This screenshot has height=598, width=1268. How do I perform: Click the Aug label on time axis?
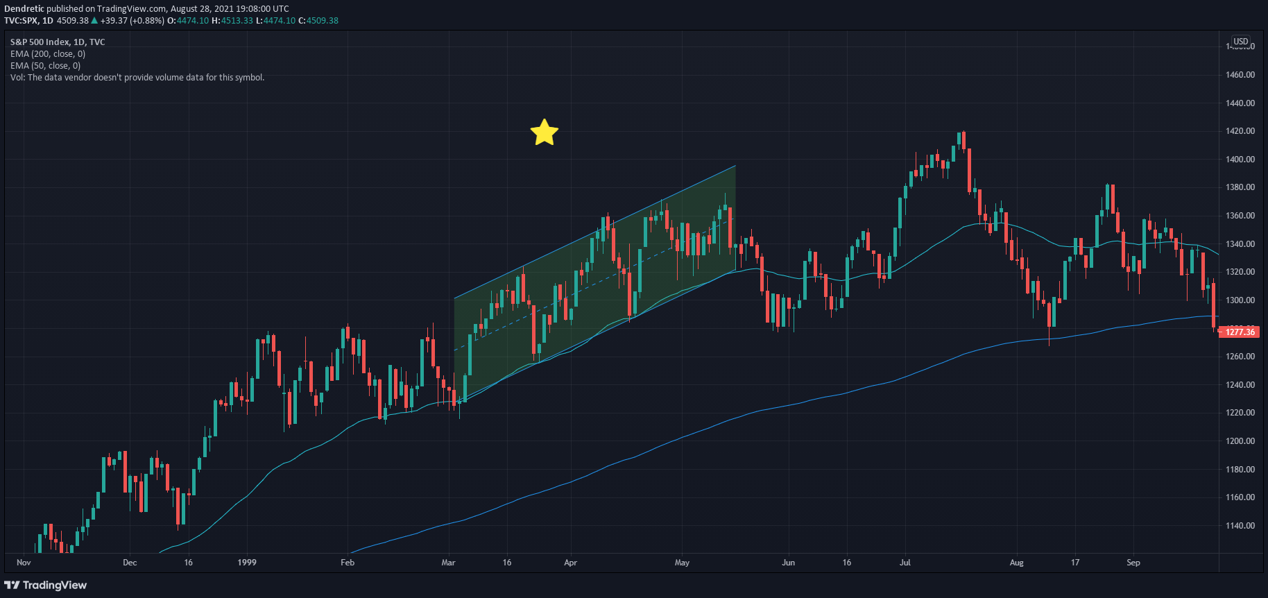[x=1016, y=563]
